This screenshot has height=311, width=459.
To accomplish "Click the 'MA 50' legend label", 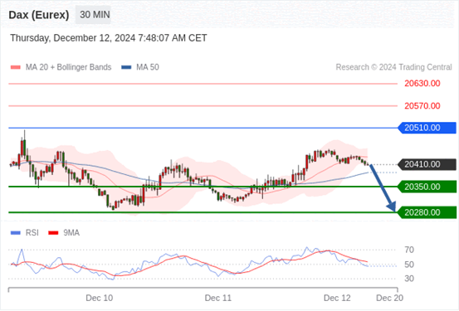I will (x=148, y=67).
